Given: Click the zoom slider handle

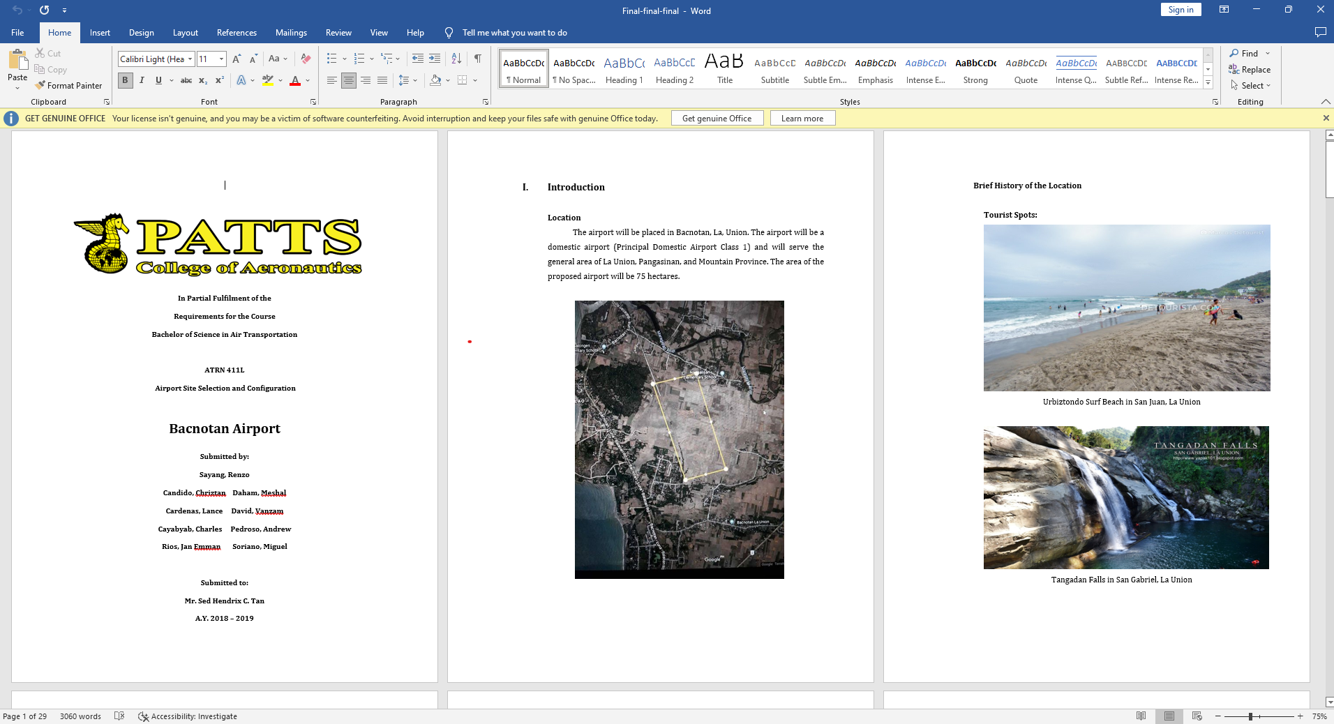Looking at the screenshot, I should (1251, 716).
